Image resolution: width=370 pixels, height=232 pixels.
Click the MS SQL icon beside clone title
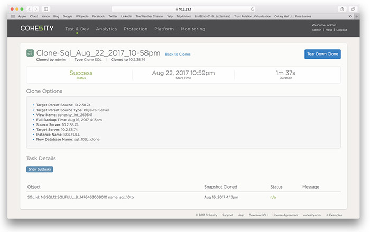click(30, 53)
